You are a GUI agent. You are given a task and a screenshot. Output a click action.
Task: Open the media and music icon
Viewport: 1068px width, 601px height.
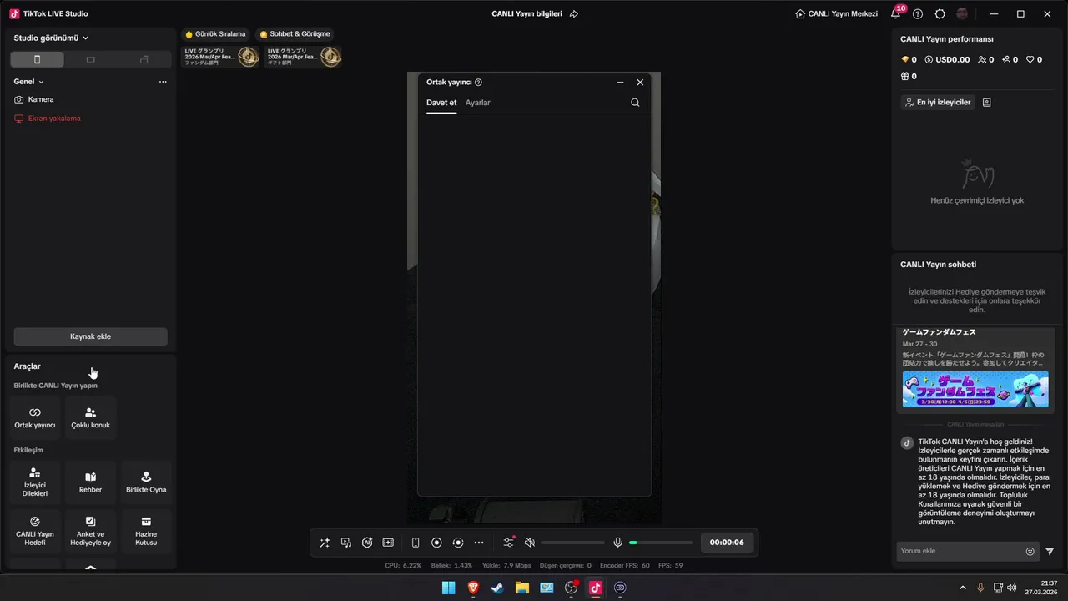[346, 543]
